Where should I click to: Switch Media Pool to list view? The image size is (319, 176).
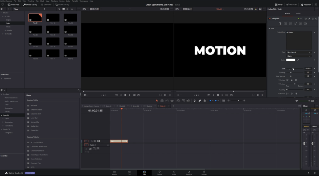coord(67,9)
